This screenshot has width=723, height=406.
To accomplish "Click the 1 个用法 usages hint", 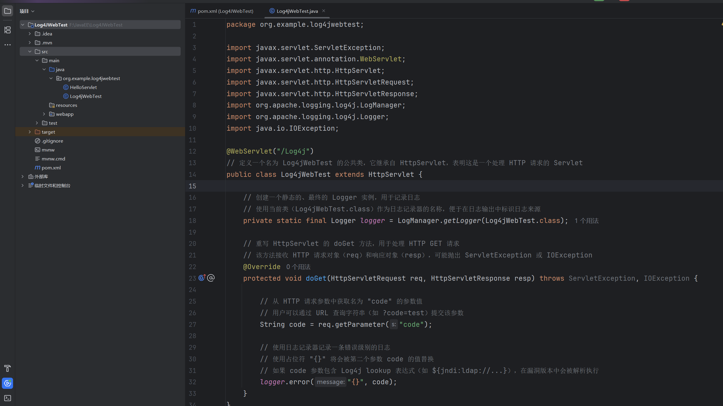I will [587, 221].
